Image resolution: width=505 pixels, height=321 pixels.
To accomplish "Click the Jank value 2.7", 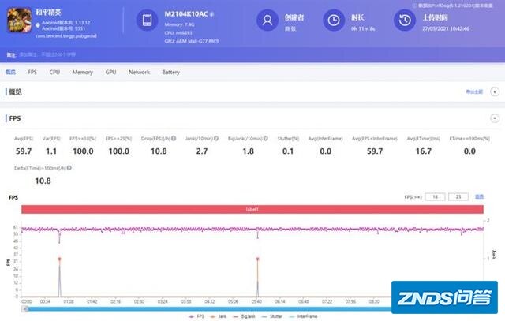I will [202, 151].
